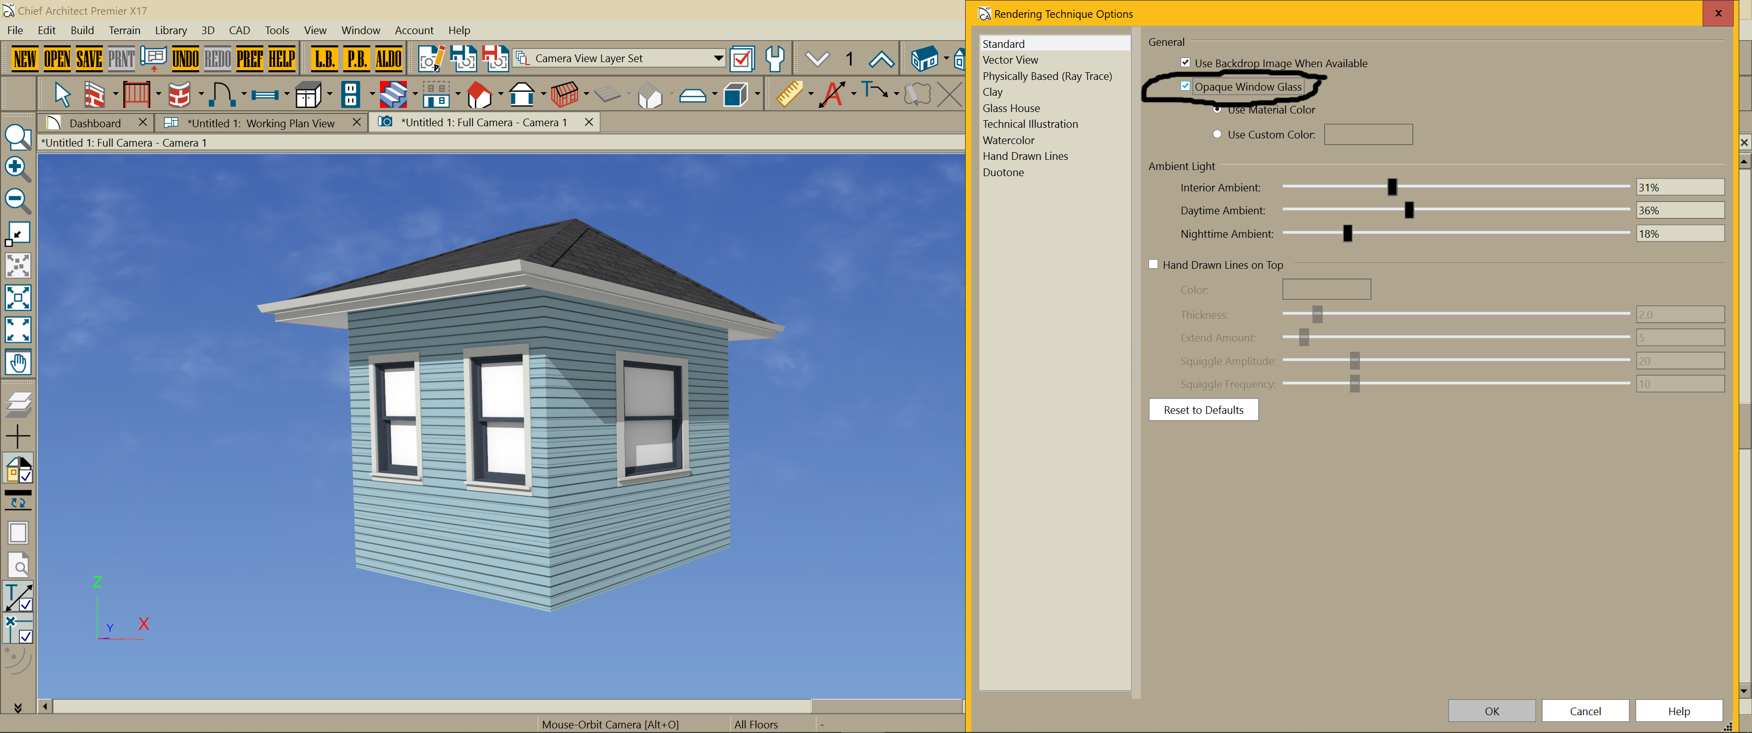Expand the Cabinet tool dropdown arrow
Screen dimensions: 1752x733
[x=329, y=95]
